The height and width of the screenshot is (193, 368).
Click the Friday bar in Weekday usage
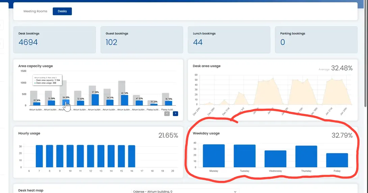pos(337,160)
